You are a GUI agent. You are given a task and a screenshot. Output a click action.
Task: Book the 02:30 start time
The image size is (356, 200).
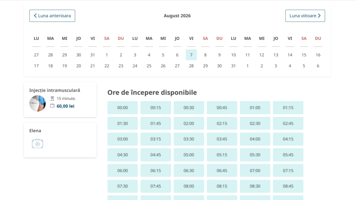[255, 123]
